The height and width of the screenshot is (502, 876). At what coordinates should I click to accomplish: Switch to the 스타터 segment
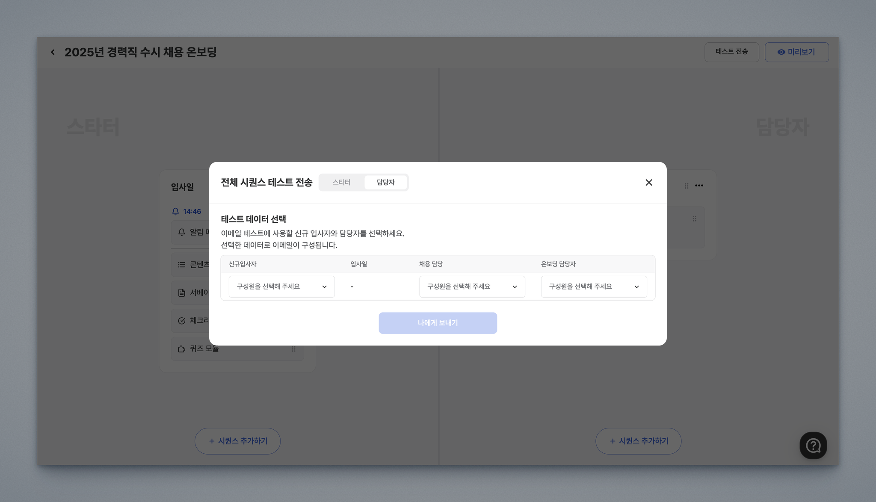341,183
